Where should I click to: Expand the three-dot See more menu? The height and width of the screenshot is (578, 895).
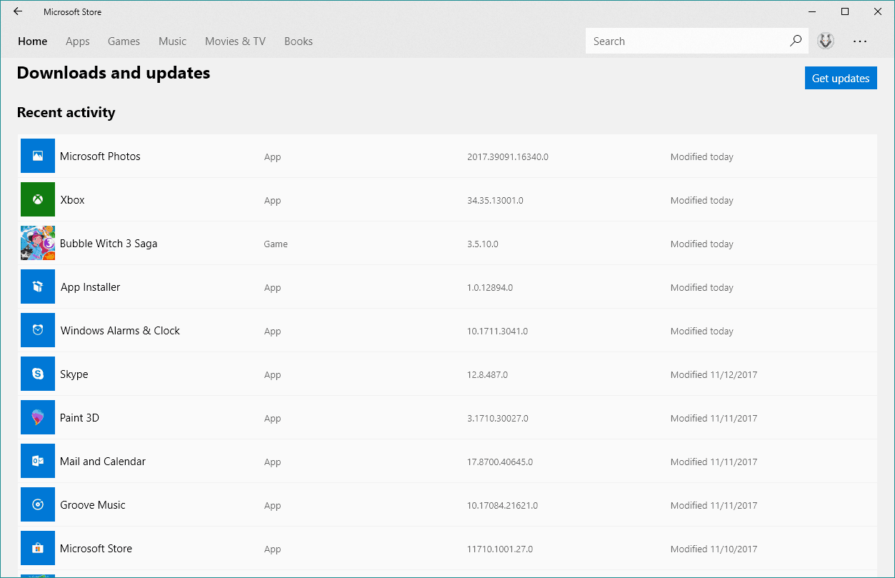click(x=860, y=41)
